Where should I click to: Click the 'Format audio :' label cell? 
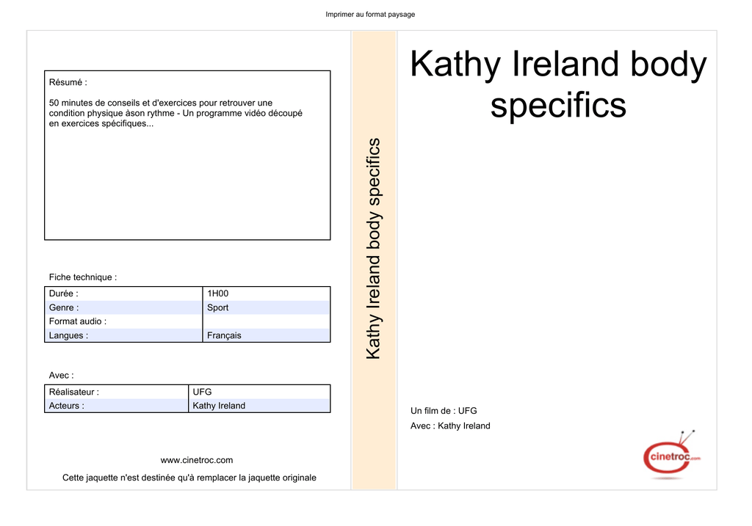[123, 321]
